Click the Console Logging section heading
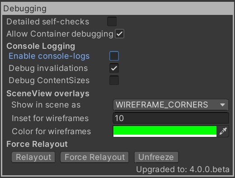 [x=41, y=46]
